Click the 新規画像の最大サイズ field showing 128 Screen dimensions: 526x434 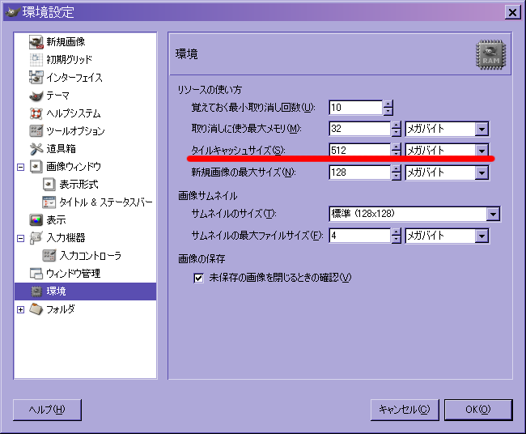(360, 172)
